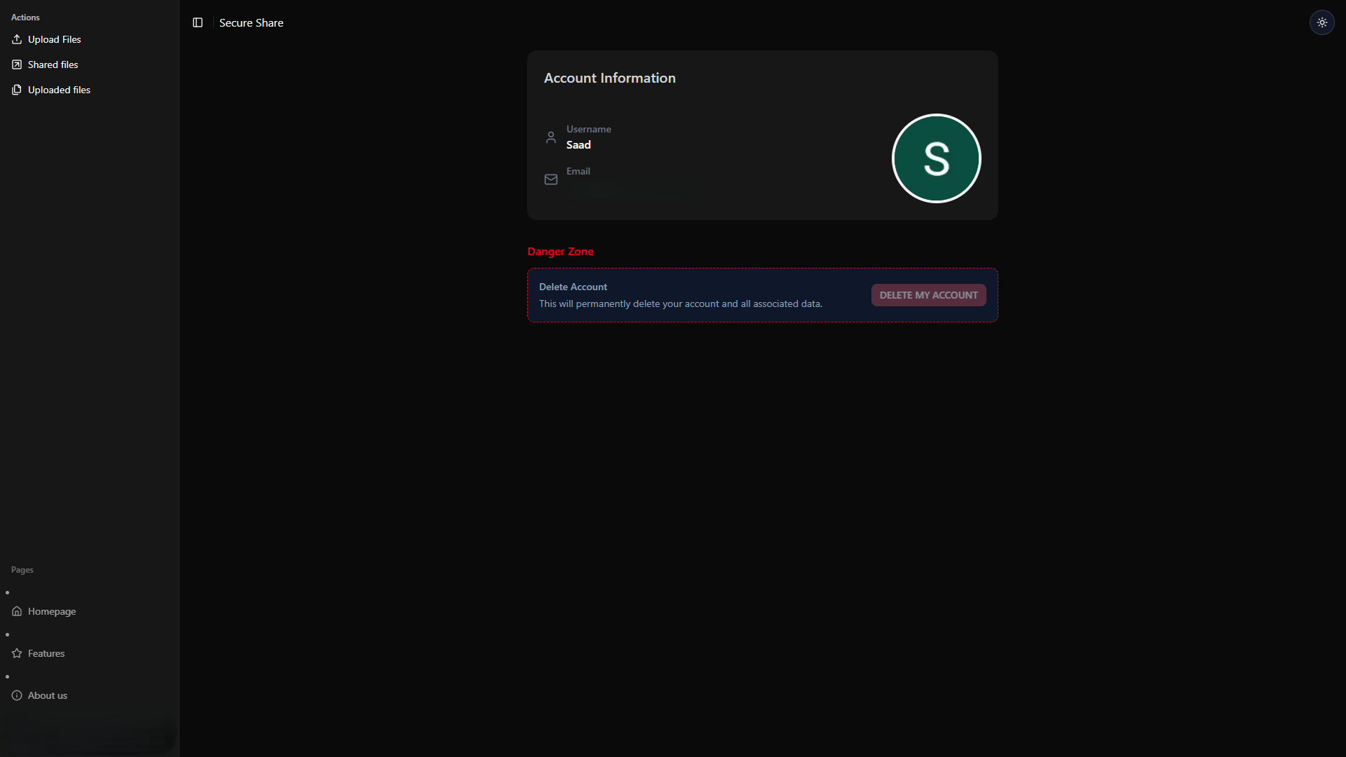Click the Features star icon
The height and width of the screenshot is (757, 1346).
point(17,653)
